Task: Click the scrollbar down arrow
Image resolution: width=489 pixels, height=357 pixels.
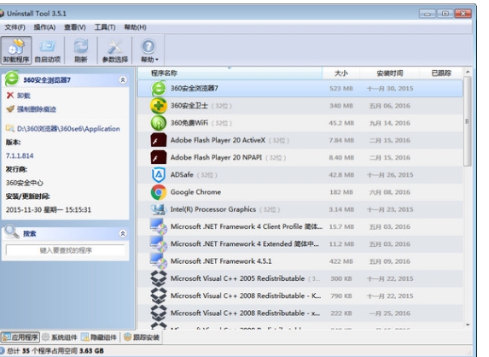Action: pos(468,325)
